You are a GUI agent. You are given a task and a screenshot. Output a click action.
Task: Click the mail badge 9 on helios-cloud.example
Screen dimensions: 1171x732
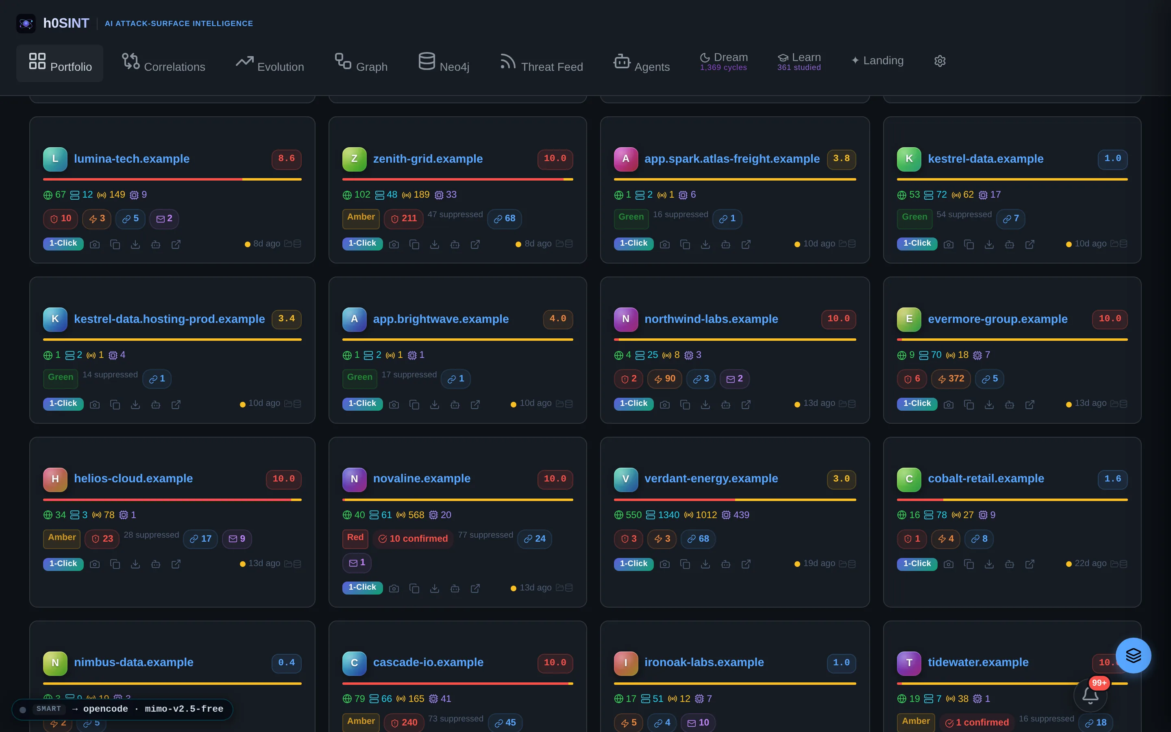coord(237,539)
